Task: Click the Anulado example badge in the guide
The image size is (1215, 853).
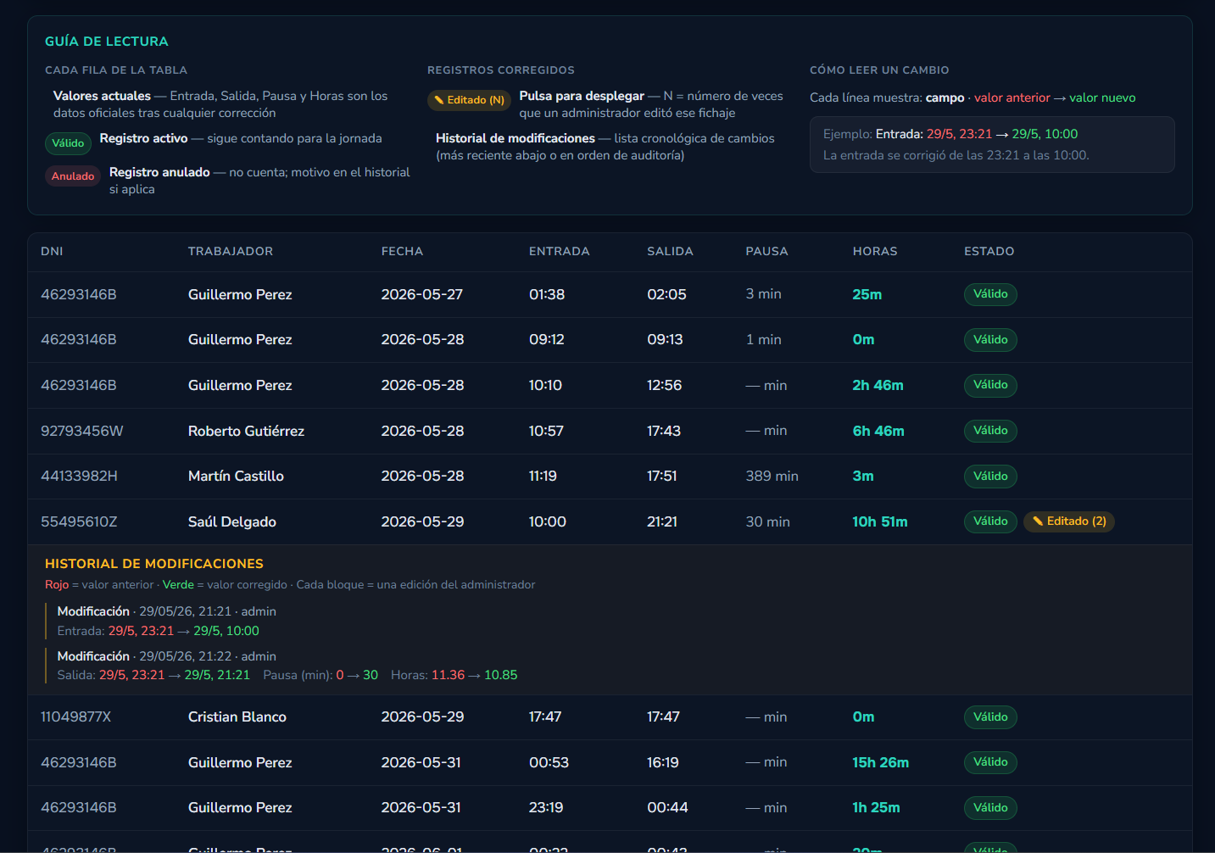Action: (73, 176)
